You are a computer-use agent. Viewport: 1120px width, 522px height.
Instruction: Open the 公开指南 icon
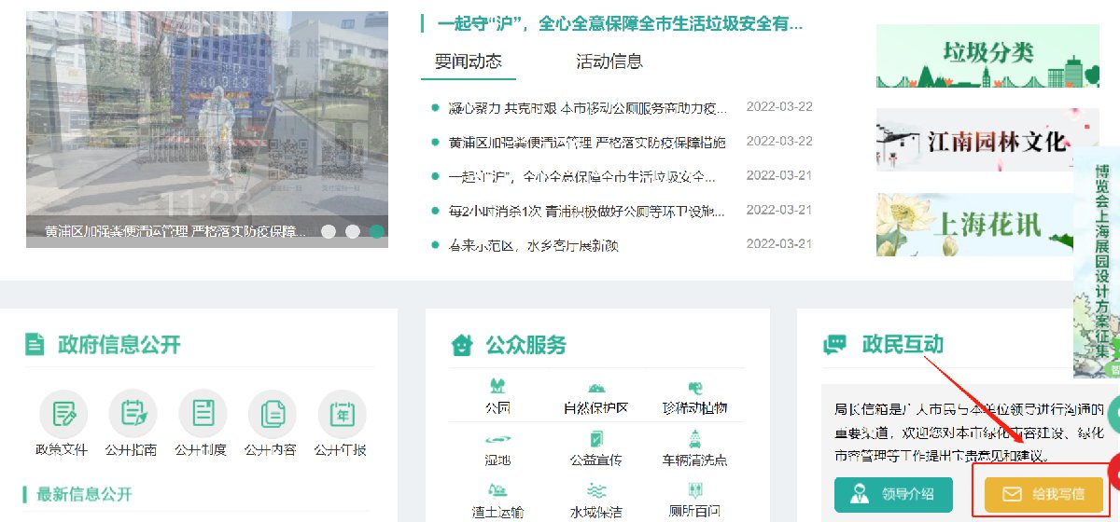coord(133,414)
